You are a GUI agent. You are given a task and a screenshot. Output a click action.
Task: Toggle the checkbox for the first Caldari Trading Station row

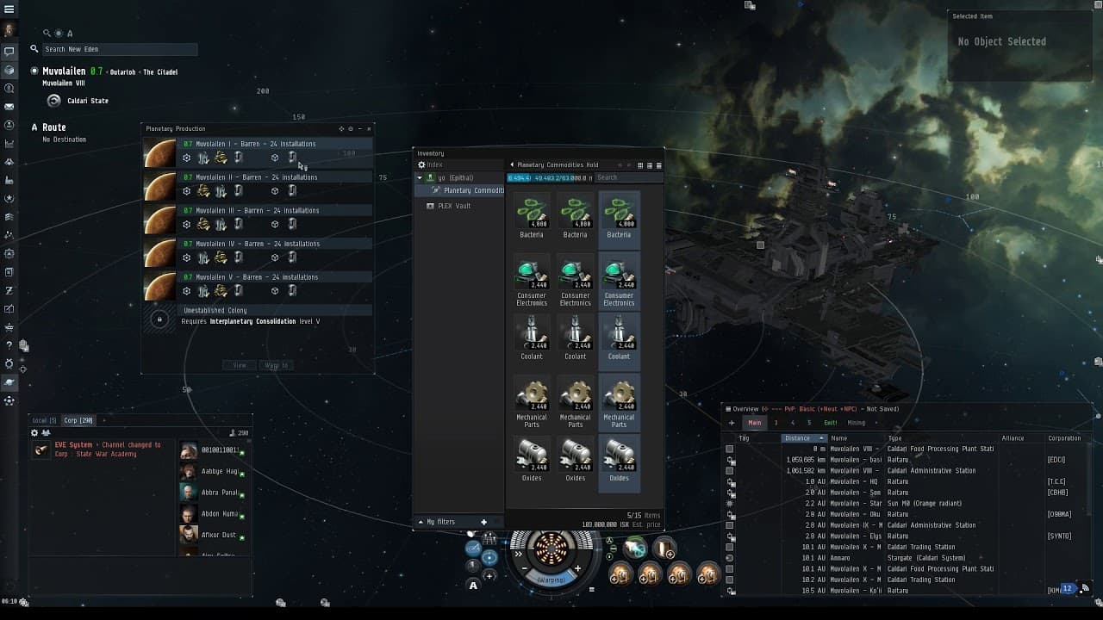[730, 547]
